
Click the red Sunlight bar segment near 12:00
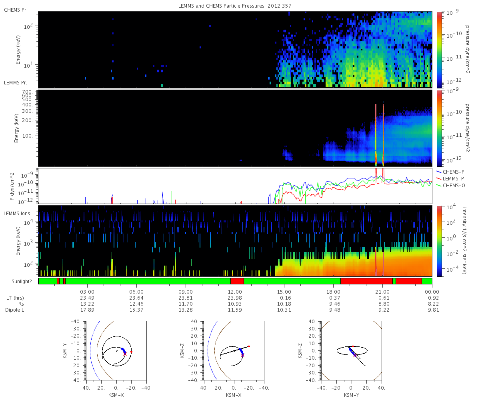[237, 281]
